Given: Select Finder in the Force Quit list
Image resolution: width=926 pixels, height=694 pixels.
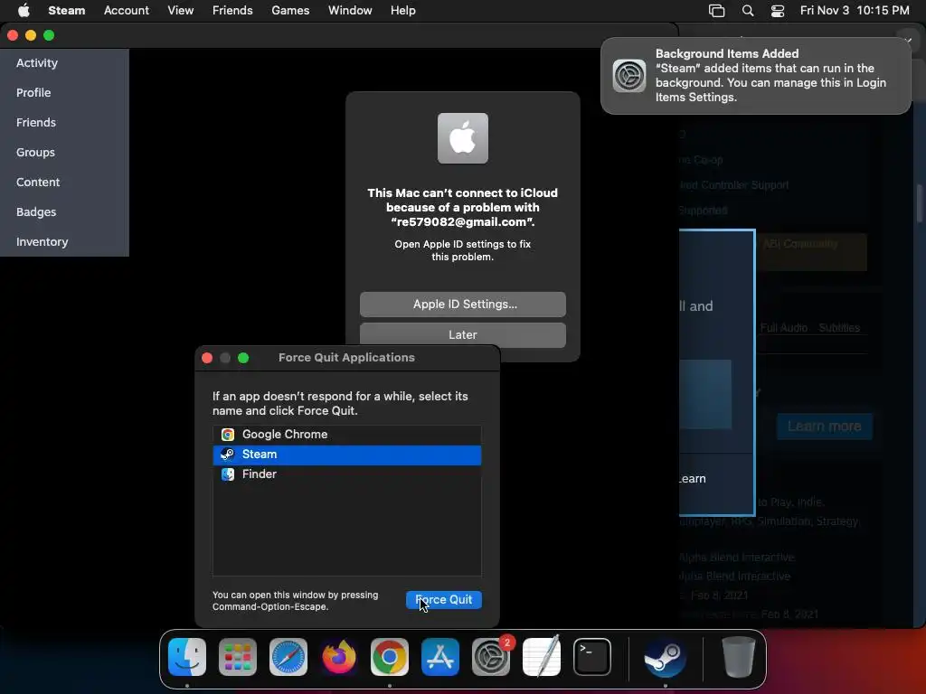Looking at the screenshot, I should (x=346, y=474).
